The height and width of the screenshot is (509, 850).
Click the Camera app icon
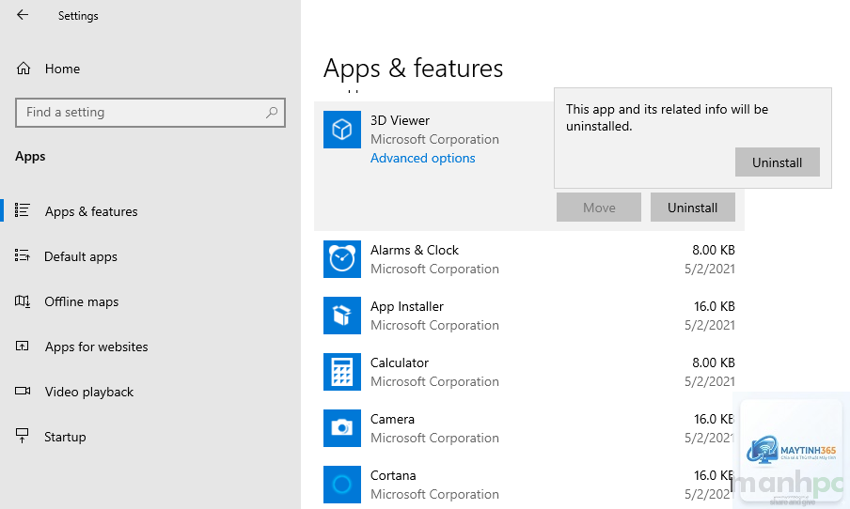(342, 428)
